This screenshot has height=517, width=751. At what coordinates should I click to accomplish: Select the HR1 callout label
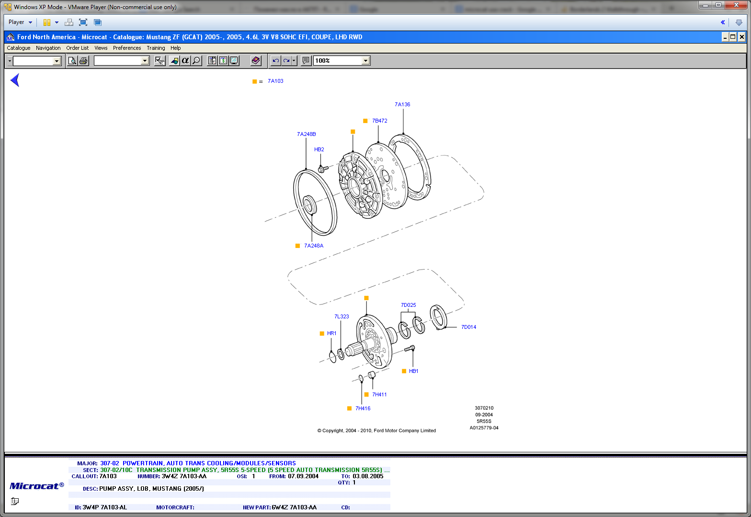pos(331,333)
